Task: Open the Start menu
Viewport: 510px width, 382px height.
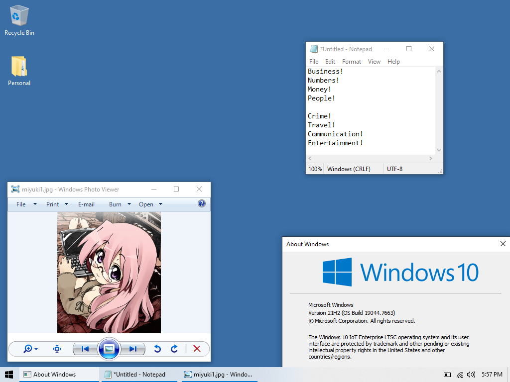Action: [x=9, y=375]
